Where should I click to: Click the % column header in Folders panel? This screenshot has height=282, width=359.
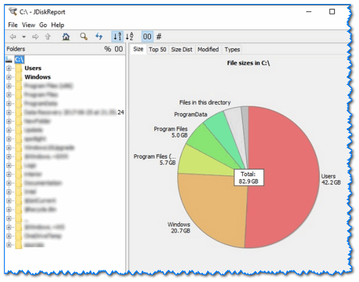pyautogui.click(x=108, y=49)
